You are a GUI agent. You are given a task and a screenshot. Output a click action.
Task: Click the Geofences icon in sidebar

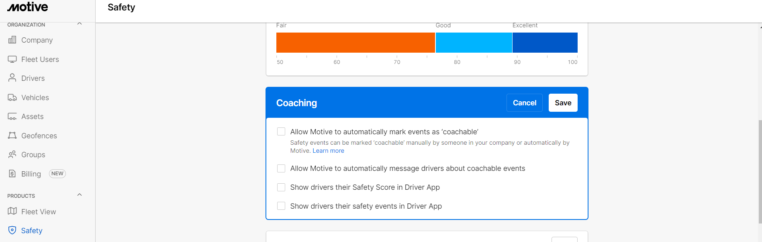click(x=12, y=135)
